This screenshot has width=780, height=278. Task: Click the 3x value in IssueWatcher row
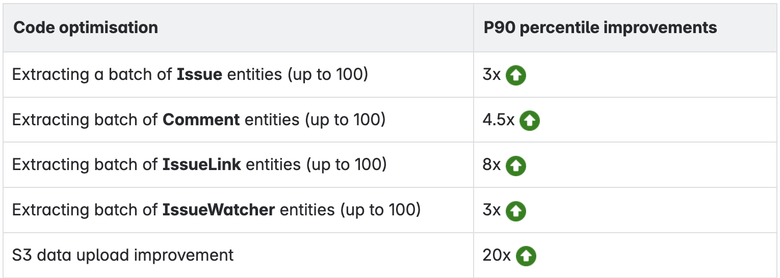pos(492,210)
